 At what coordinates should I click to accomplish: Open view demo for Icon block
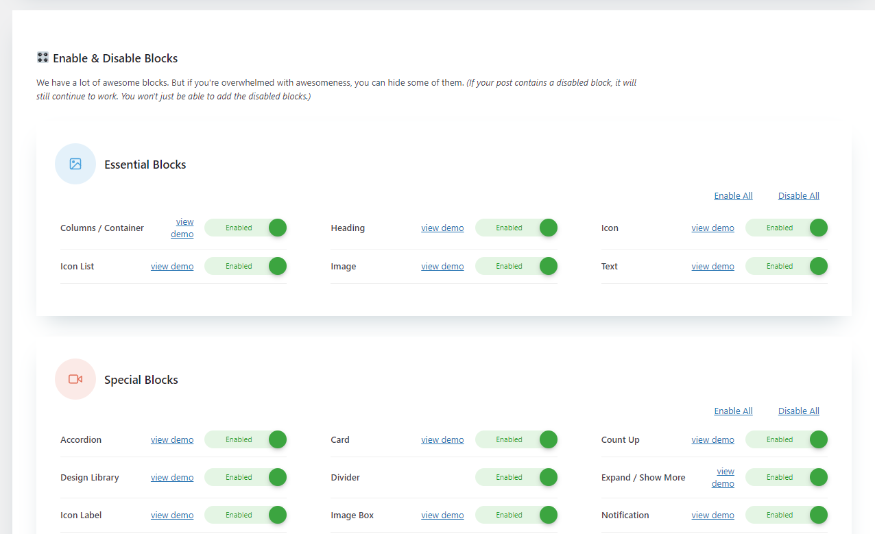[712, 228]
